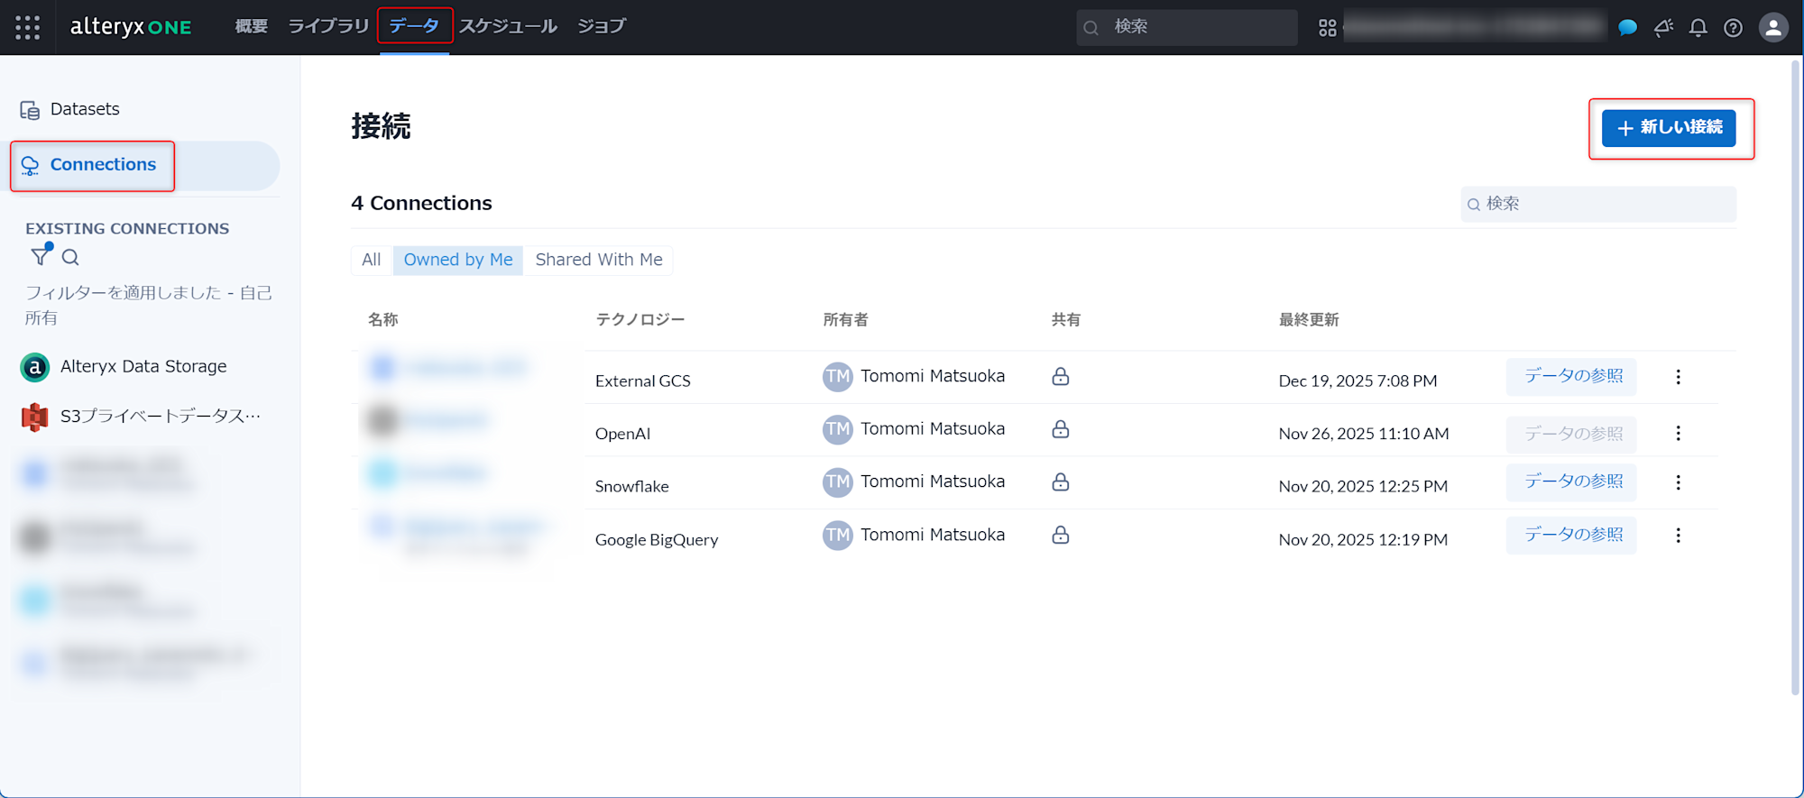Click データの参照 for Google BigQuery
The height and width of the screenshot is (798, 1804).
coord(1572,535)
